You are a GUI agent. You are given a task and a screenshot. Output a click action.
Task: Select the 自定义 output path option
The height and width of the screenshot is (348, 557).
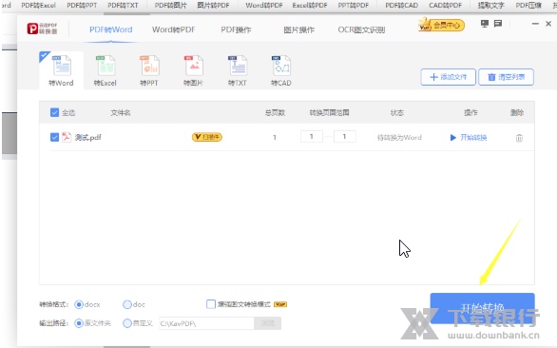pos(126,323)
